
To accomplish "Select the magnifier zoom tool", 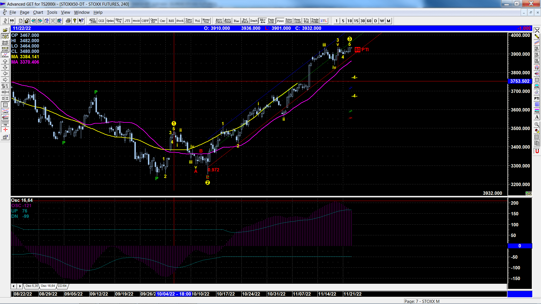I will [x=537, y=124].
